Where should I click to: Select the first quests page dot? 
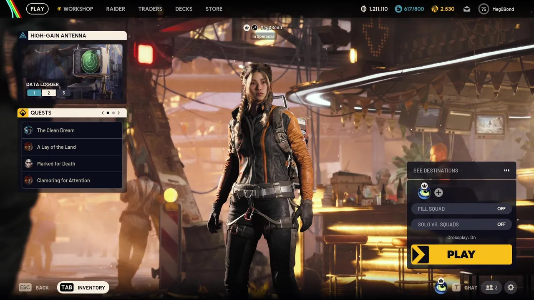(x=108, y=113)
